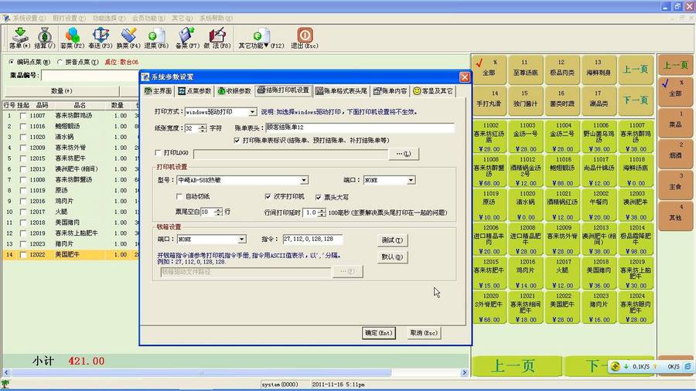
Task: Uncheck the 汉字打印机 checkbox
Action: tap(268, 197)
